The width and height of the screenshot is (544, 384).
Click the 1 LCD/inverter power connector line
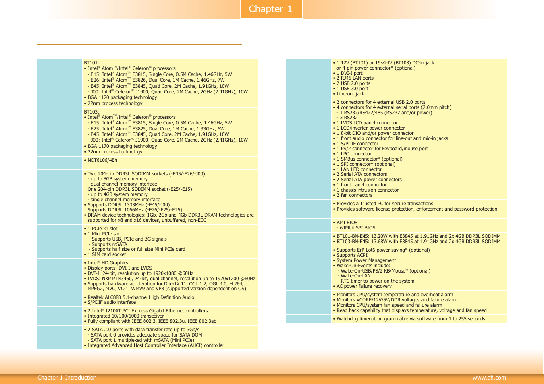tap(369, 128)
